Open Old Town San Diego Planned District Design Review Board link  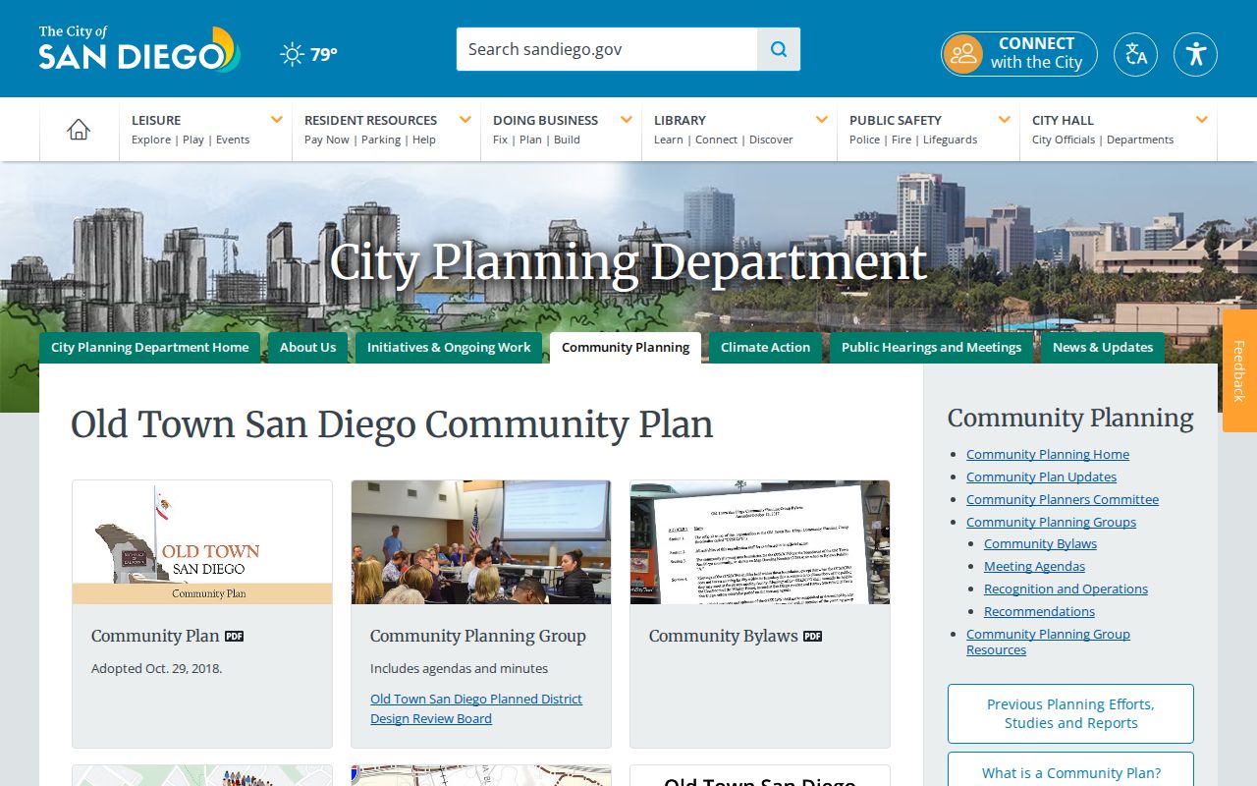click(x=476, y=708)
